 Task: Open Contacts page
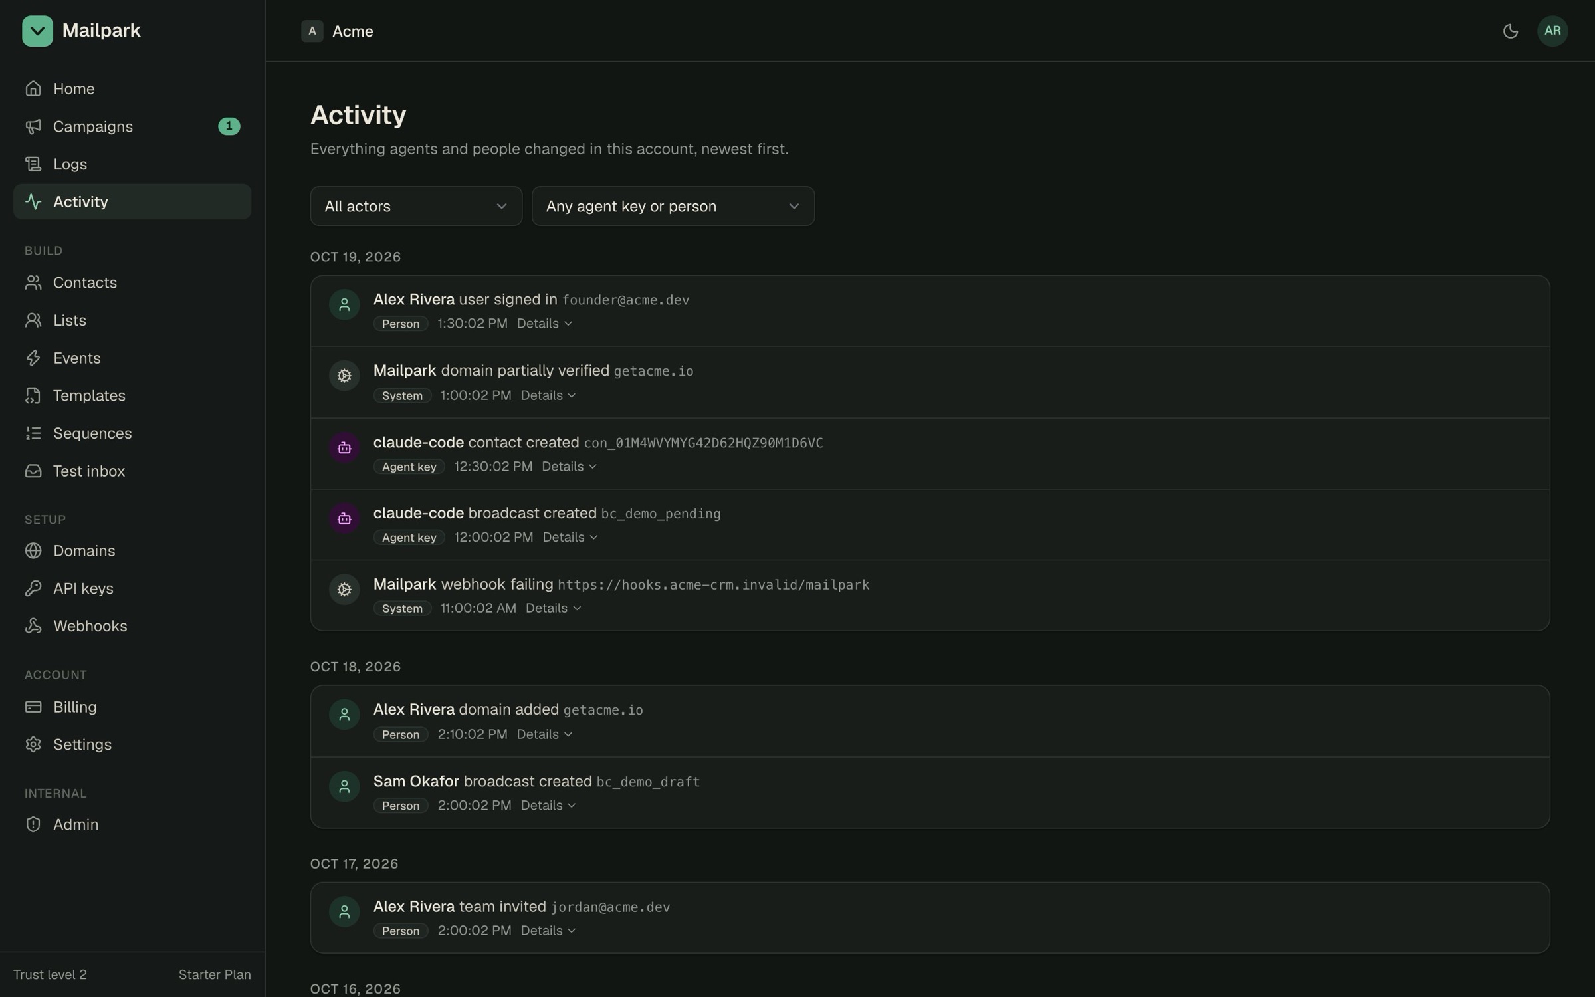pyautogui.click(x=132, y=282)
